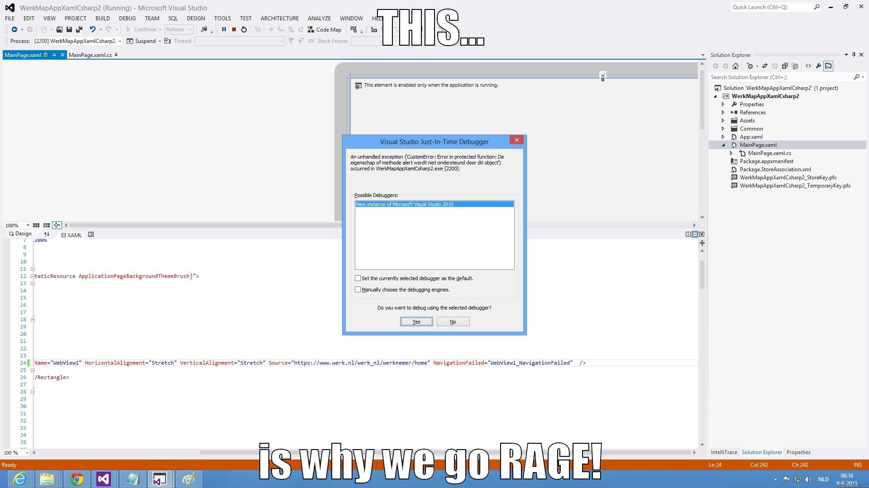The height and width of the screenshot is (488, 869).
Task: Expand the References node
Action: click(x=723, y=113)
